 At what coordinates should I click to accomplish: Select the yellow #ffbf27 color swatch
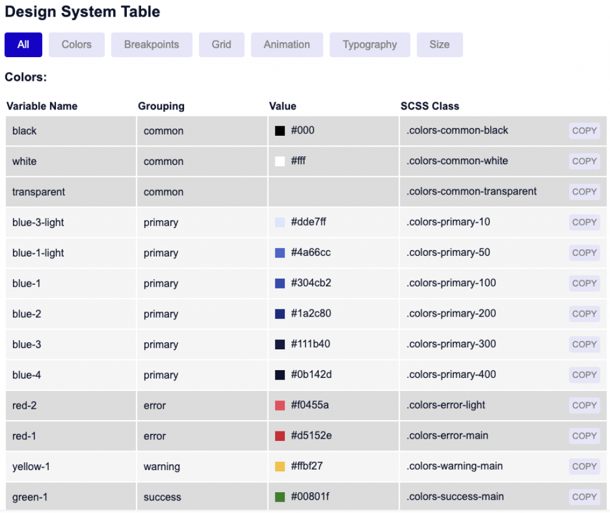pos(280,467)
